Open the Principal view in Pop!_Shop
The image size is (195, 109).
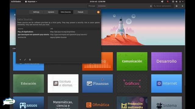pos(92,6)
